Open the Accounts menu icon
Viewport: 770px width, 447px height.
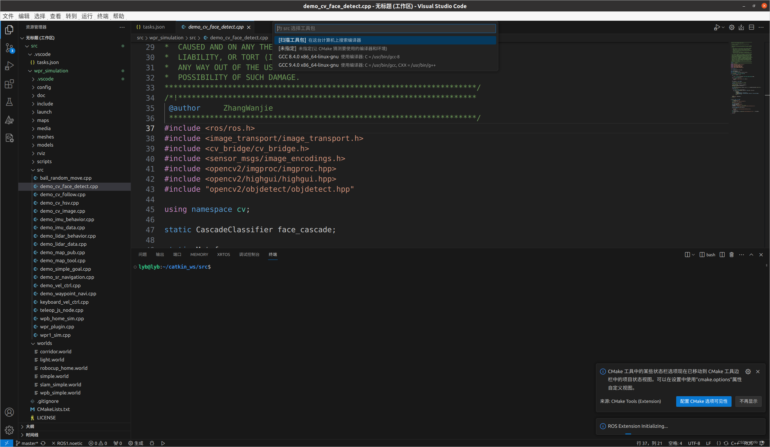coord(9,412)
